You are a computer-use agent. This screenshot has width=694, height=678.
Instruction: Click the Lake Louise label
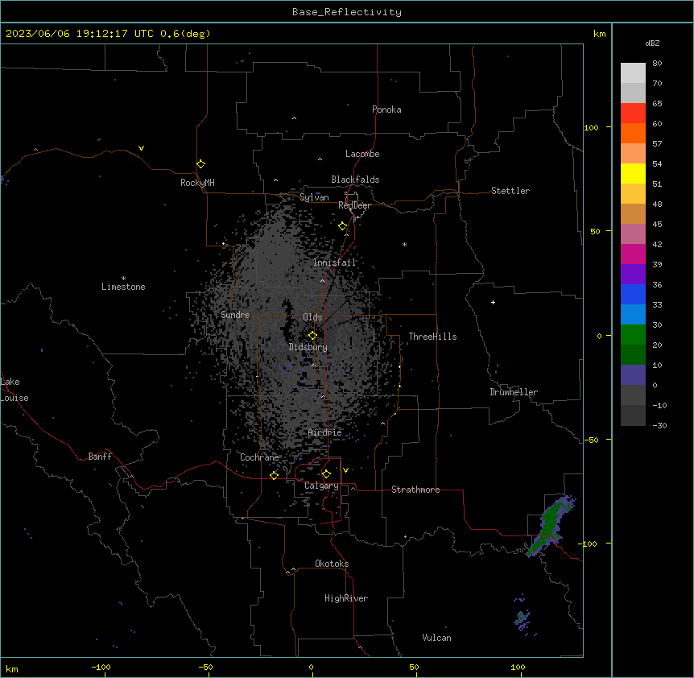click(x=14, y=390)
